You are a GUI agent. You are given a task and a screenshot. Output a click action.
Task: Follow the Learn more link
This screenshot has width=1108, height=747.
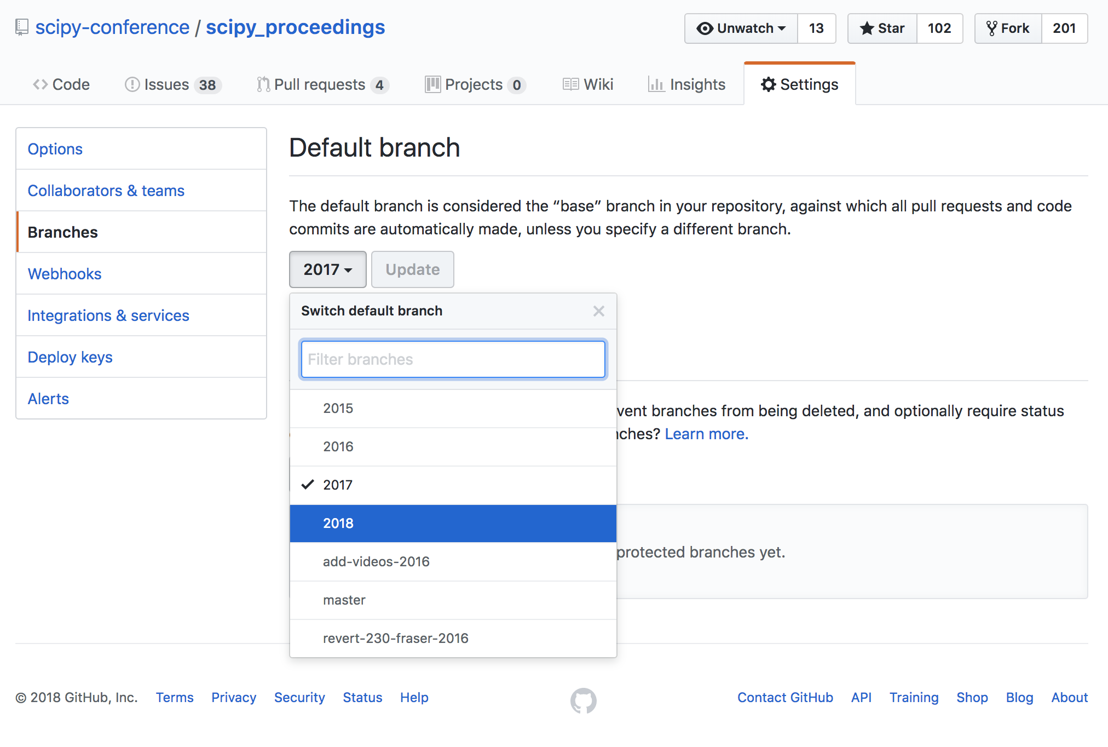tap(706, 434)
